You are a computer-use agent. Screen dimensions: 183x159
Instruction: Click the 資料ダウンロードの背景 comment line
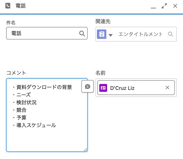click(44, 87)
